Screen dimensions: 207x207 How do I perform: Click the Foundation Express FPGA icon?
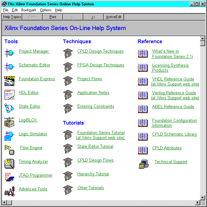pos(9,80)
